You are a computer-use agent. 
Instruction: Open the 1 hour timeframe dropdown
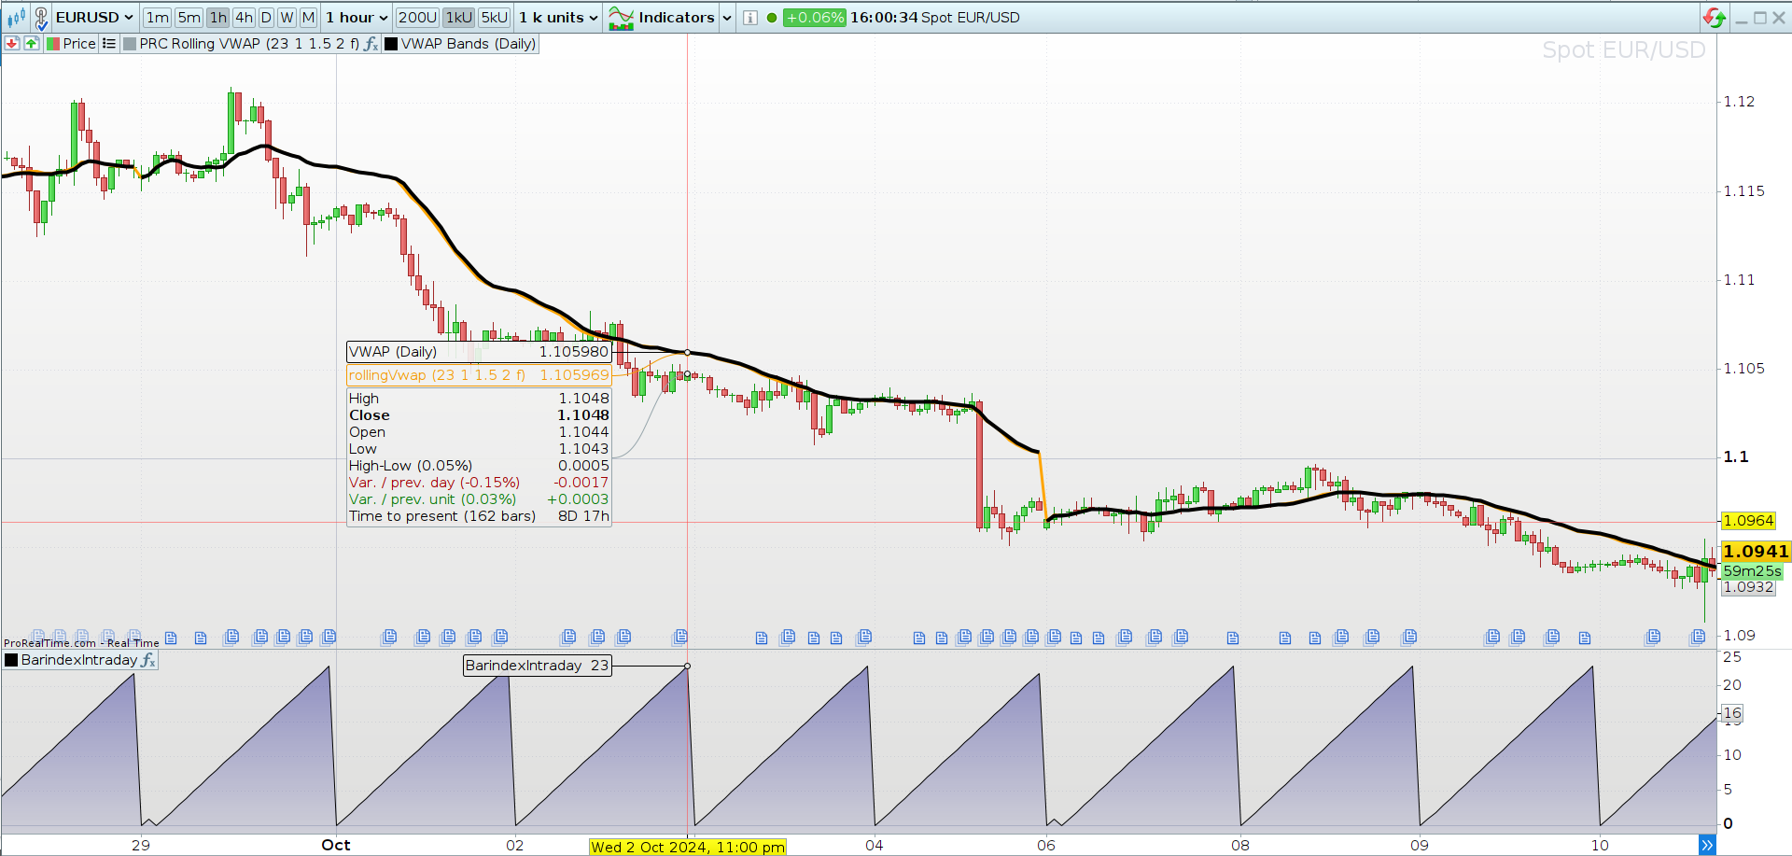click(357, 18)
